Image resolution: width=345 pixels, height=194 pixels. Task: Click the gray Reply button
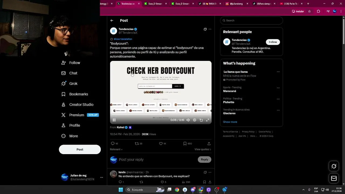tap(205, 160)
